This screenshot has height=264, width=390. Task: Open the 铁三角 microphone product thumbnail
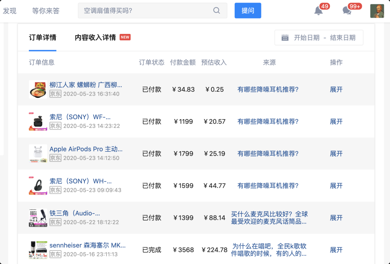[x=38, y=218]
